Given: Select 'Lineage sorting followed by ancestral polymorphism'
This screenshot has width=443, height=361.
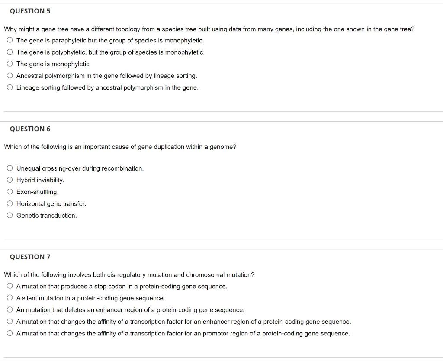Looking at the screenshot, I should point(10,87).
